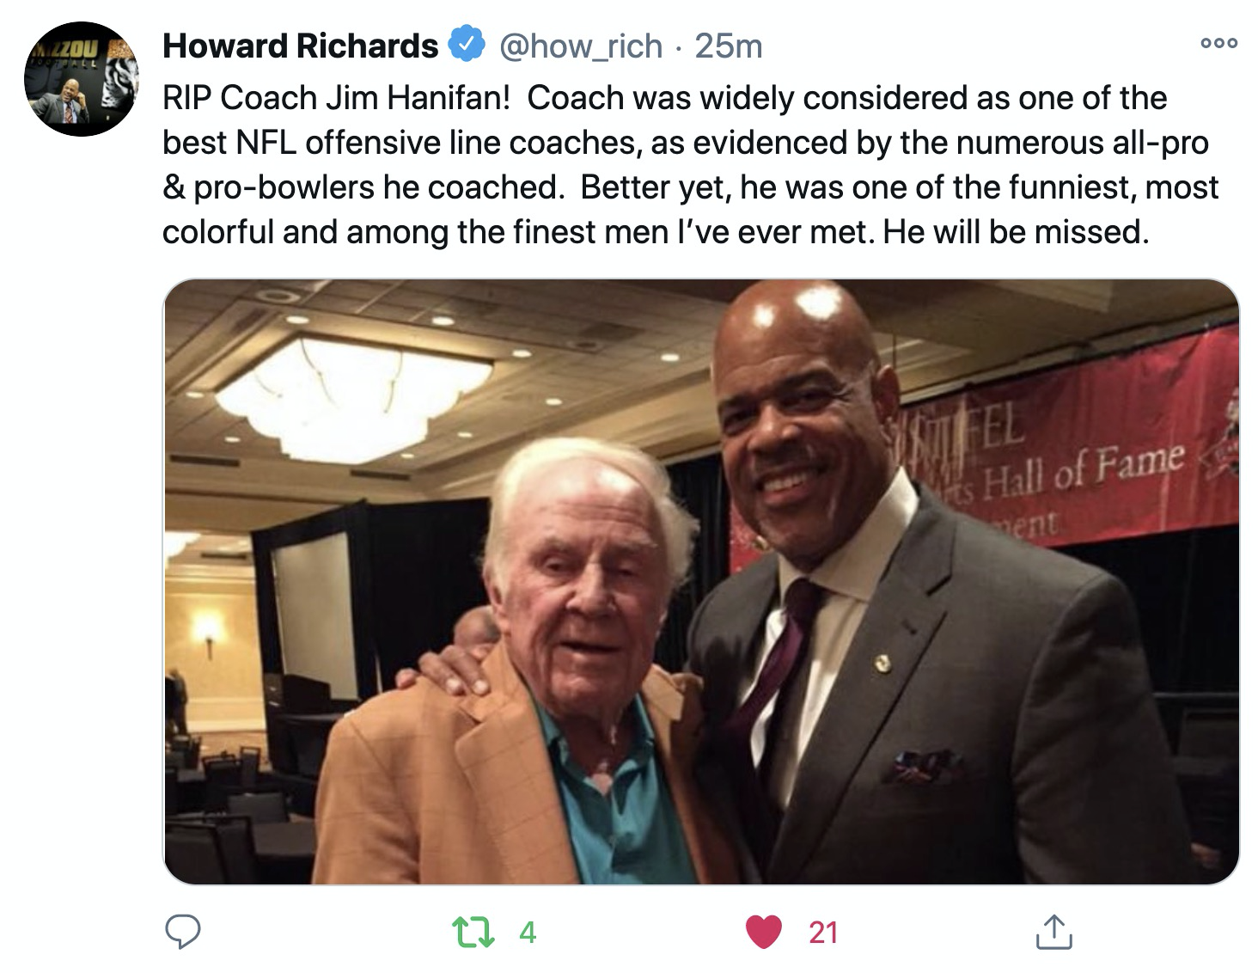This screenshot has width=1258, height=973.
Task: Unlike the tweet via red heart icon
Action: point(764,932)
